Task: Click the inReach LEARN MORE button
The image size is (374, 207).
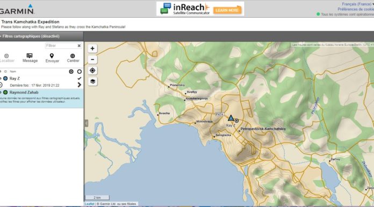Action: pyautogui.click(x=227, y=10)
